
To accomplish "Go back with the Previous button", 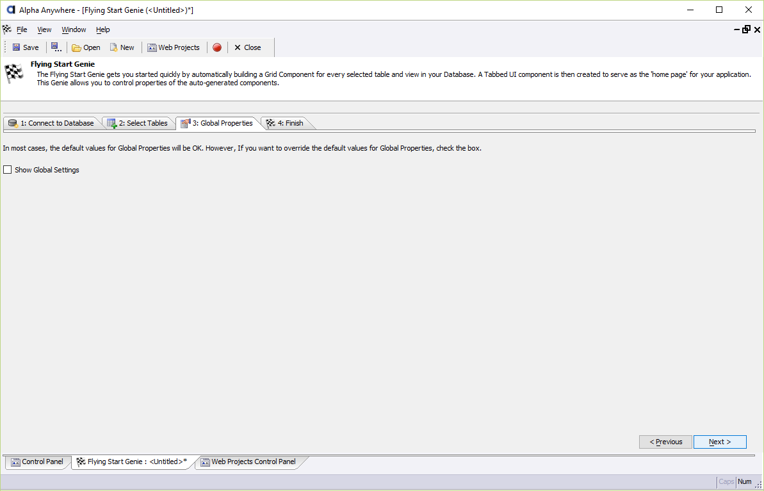I will point(665,442).
